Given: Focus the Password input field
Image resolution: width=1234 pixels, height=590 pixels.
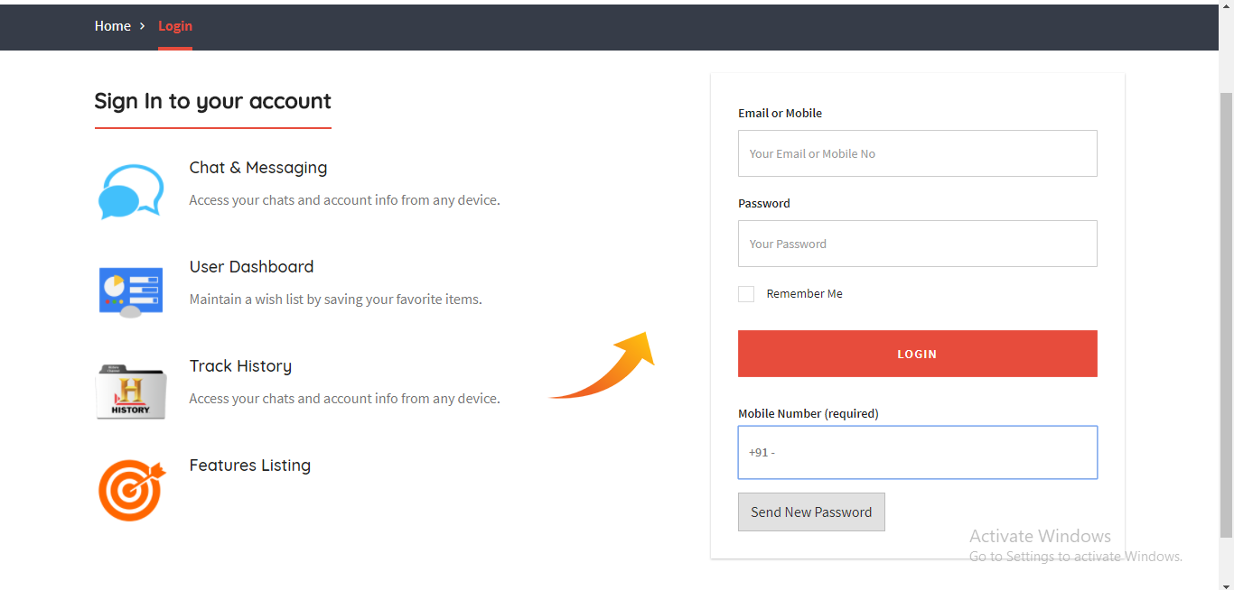Looking at the screenshot, I should click(x=917, y=244).
